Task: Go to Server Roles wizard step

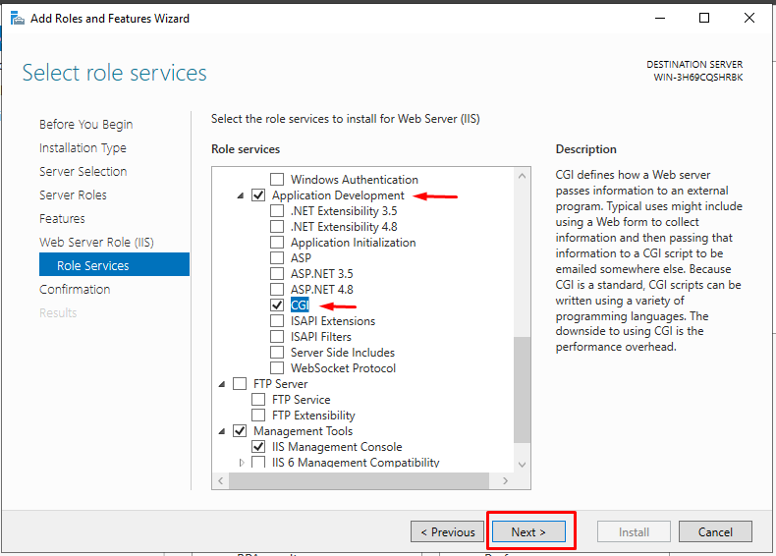Action: (x=73, y=195)
